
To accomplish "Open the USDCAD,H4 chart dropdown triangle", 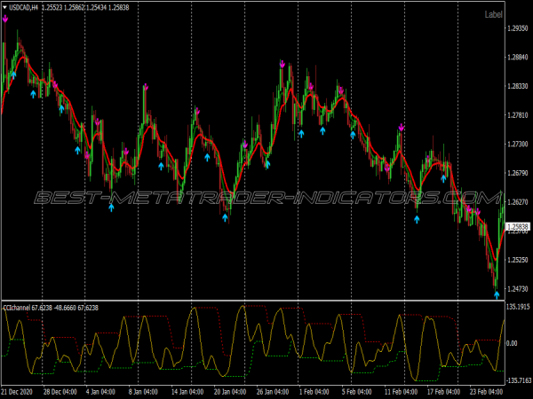I will (x=5, y=7).
